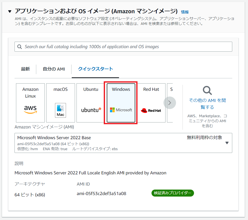Switch to the 自分の AMI tab
This screenshot has height=220, width=248.
pos(54,69)
